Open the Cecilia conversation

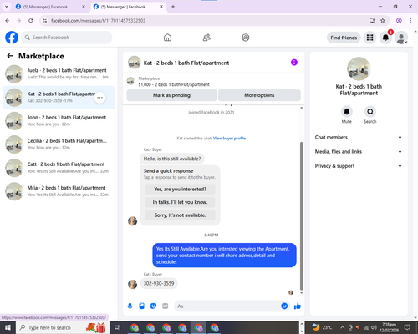(59, 144)
